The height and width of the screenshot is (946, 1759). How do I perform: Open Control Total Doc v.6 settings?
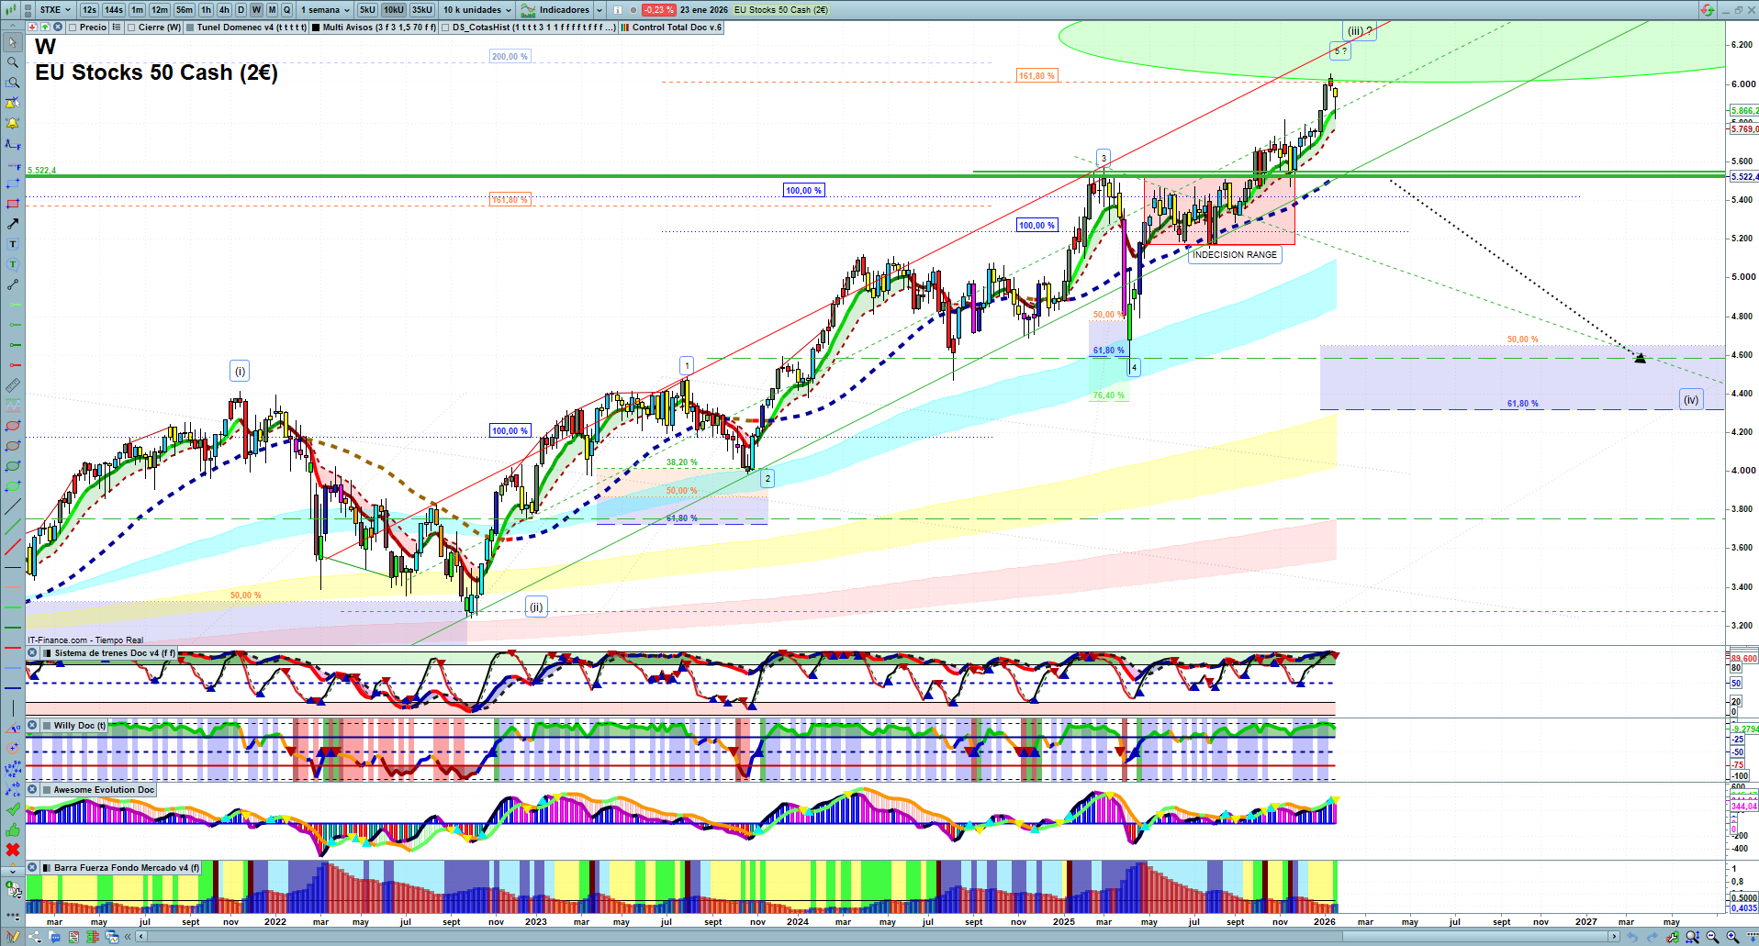[672, 28]
